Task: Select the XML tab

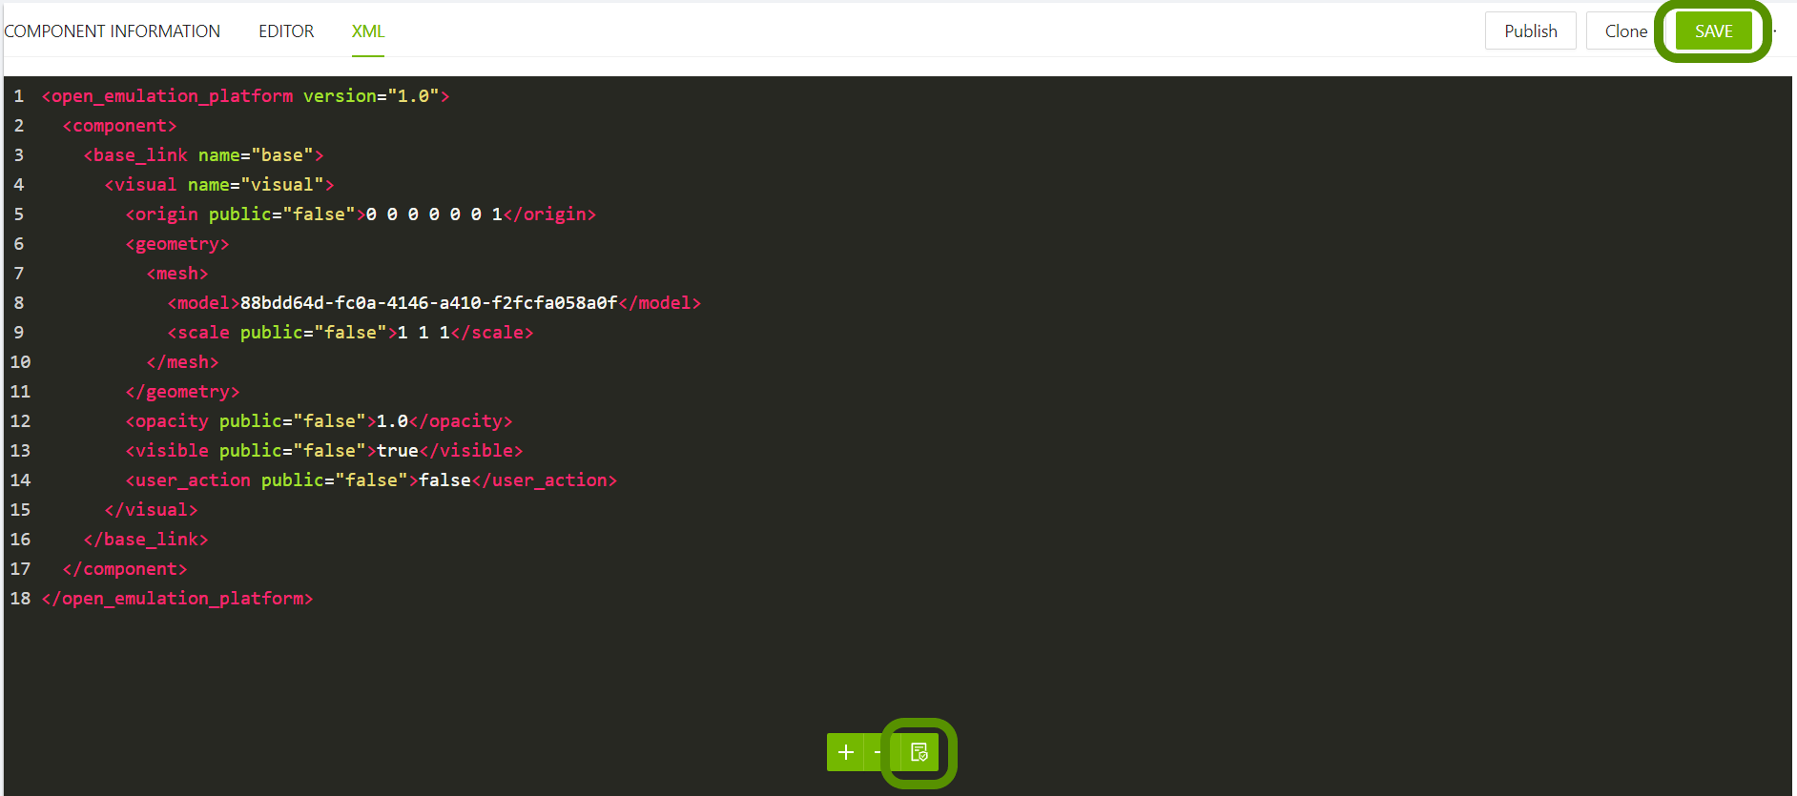Action: click(368, 31)
